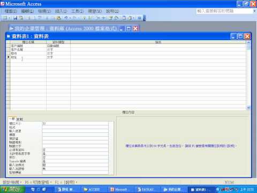This screenshot has height=193, width=257.
Task: Open the View button dropdown arrow
Action: click(x=9, y=18)
